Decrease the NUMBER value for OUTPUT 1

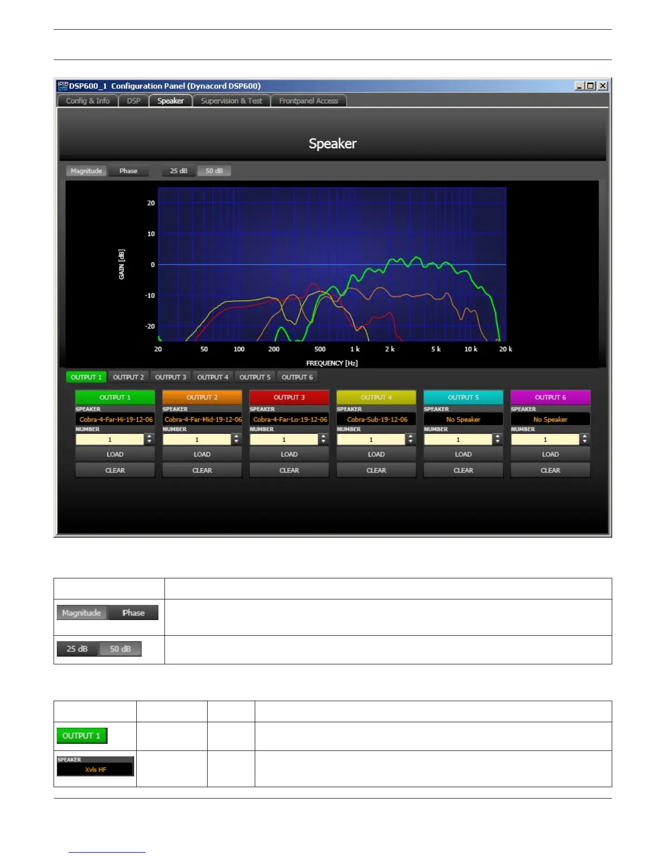[x=149, y=442]
